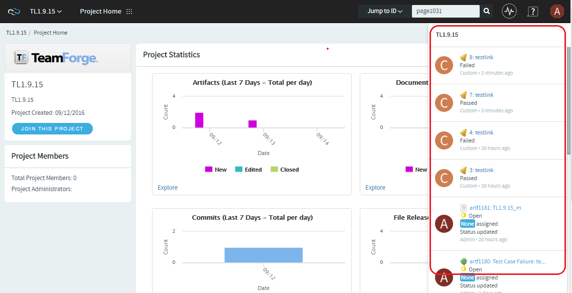The image size is (572, 293).
Task: Open the 3: testlink activity link
Action: tap(482, 170)
